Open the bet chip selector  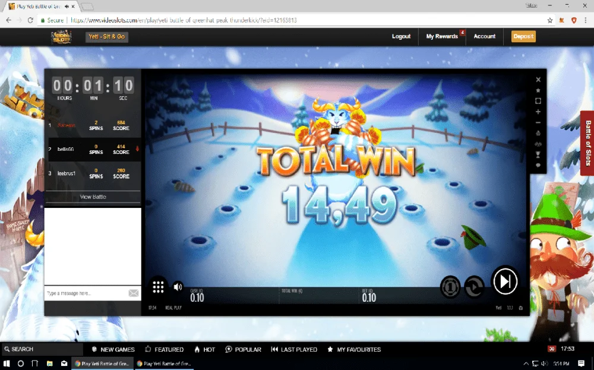click(450, 287)
